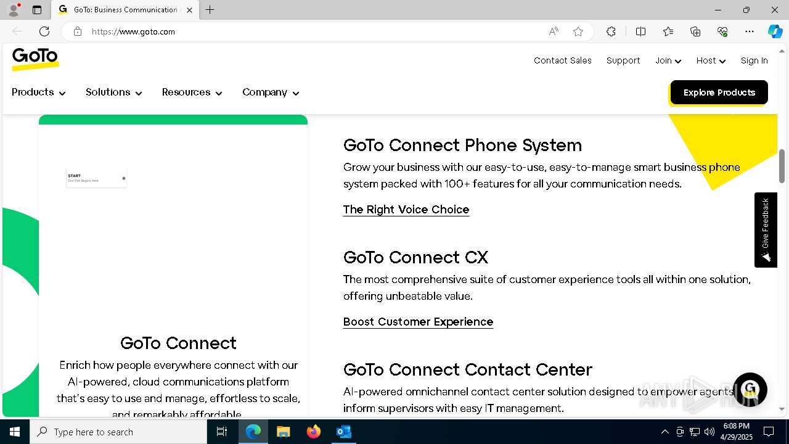Open Task View on the taskbar

pos(222,432)
